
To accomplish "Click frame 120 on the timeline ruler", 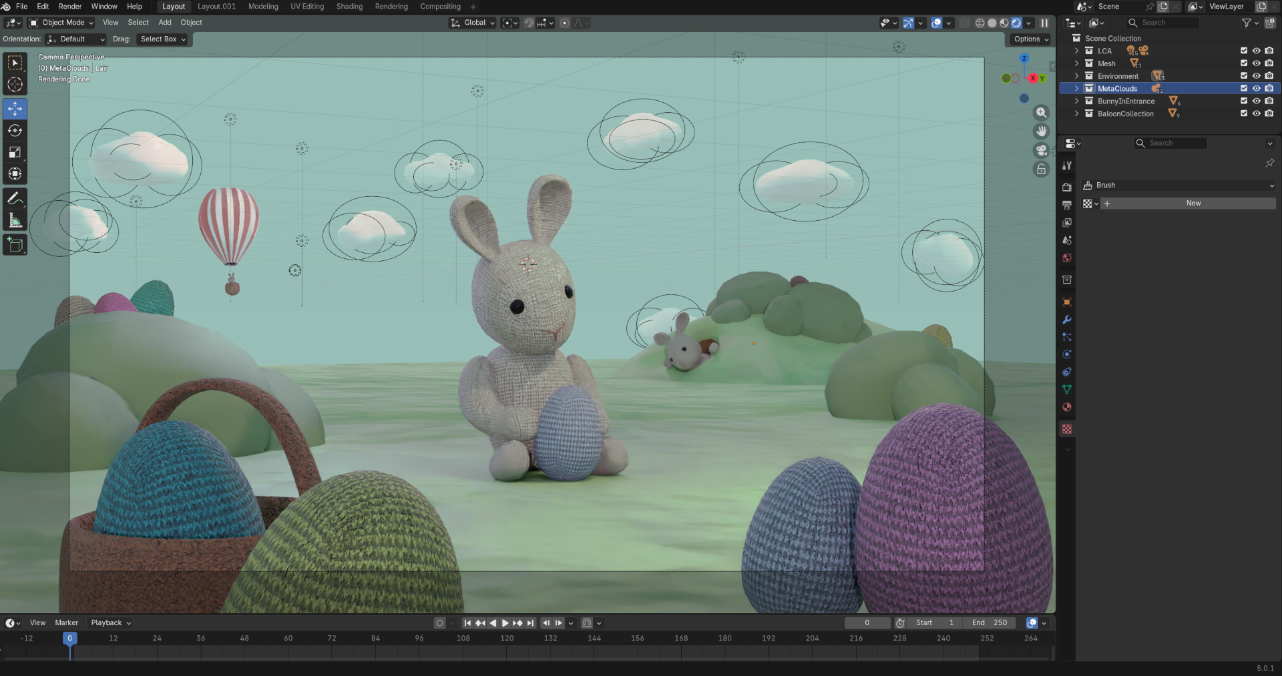I will pyautogui.click(x=507, y=639).
